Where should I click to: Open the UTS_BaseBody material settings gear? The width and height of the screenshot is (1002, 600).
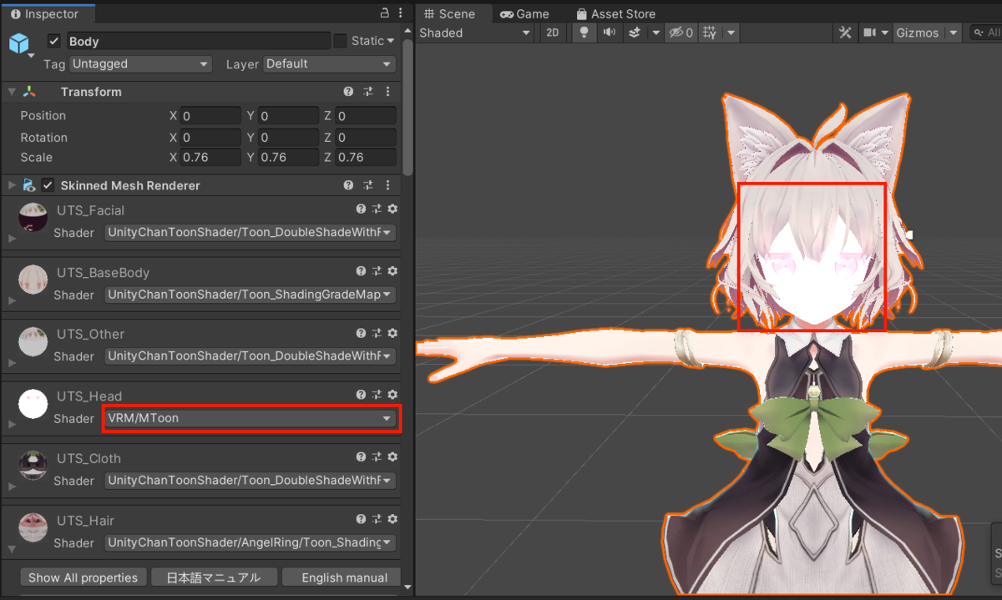tap(392, 272)
